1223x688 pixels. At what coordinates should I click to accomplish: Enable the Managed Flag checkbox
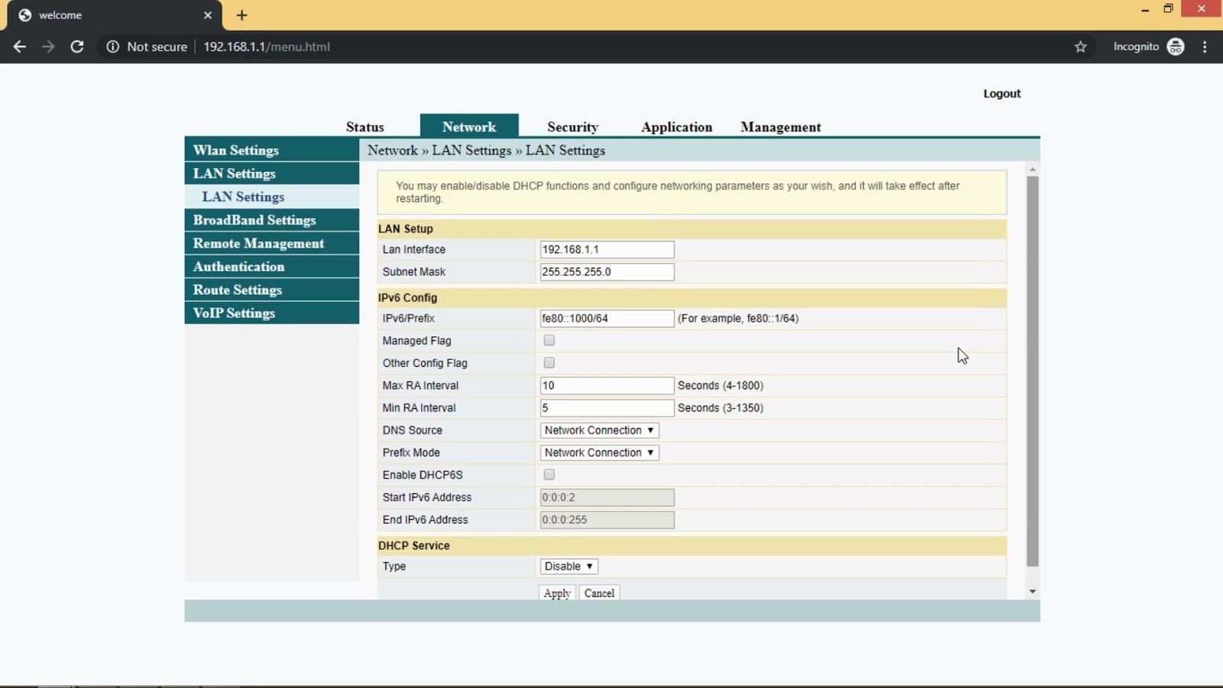click(549, 340)
